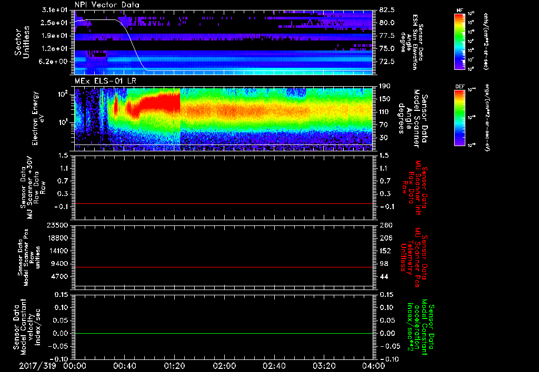
Task: Click the 00:00 time axis label
Action: (75, 366)
